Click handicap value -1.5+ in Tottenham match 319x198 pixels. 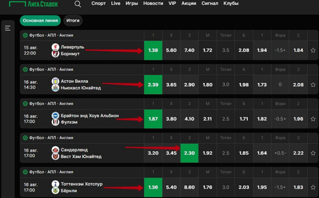(280, 187)
